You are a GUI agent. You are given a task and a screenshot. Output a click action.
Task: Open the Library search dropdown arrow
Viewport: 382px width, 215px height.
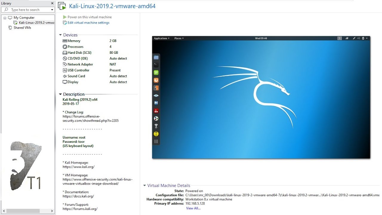(x=52, y=10)
